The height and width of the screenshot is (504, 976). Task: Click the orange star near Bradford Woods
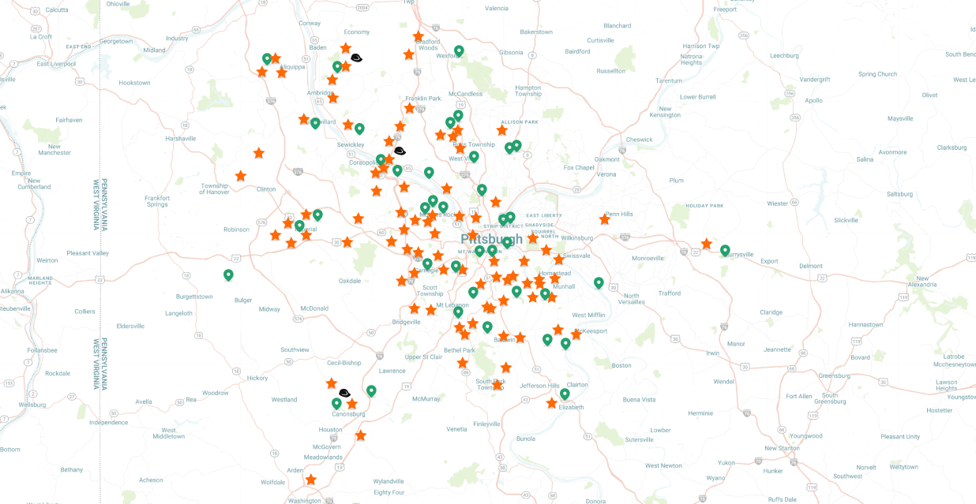click(419, 36)
